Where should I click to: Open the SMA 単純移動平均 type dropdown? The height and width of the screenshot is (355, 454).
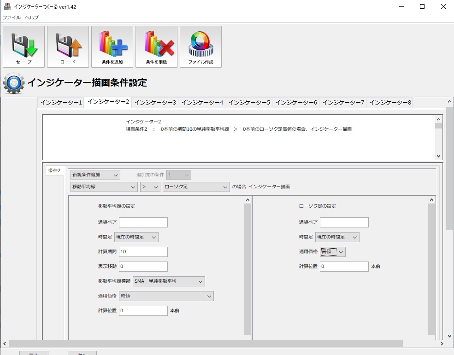tap(169, 281)
